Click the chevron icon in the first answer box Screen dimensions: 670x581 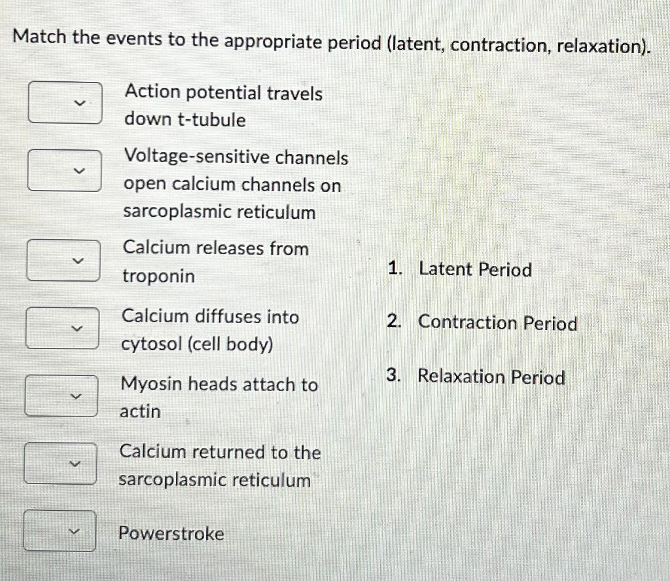(x=78, y=103)
